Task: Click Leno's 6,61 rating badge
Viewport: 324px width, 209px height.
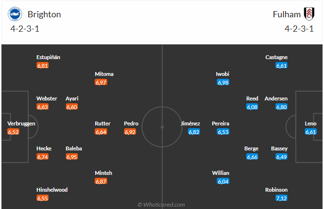Action: click(x=311, y=132)
